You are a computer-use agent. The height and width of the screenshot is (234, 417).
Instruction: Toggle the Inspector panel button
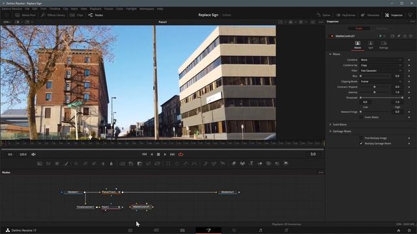(x=394, y=15)
